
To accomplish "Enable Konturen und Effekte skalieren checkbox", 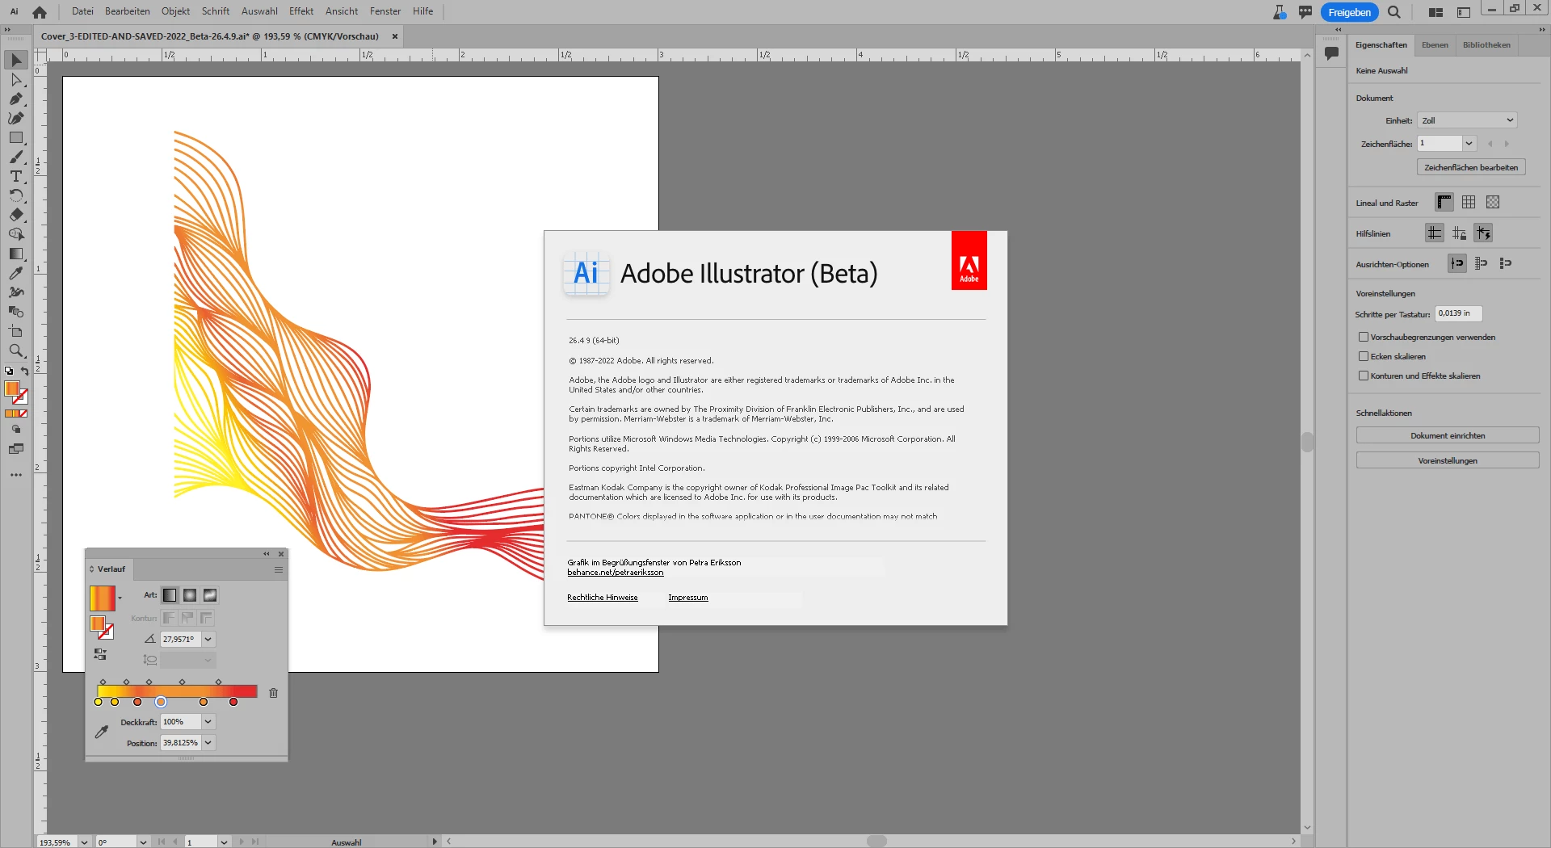I will pos(1364,376).
